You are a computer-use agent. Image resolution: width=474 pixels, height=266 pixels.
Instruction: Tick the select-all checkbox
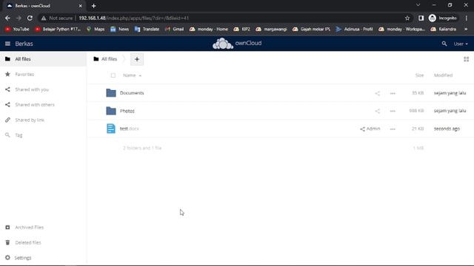pyautogui.click(x=113, y=75)
